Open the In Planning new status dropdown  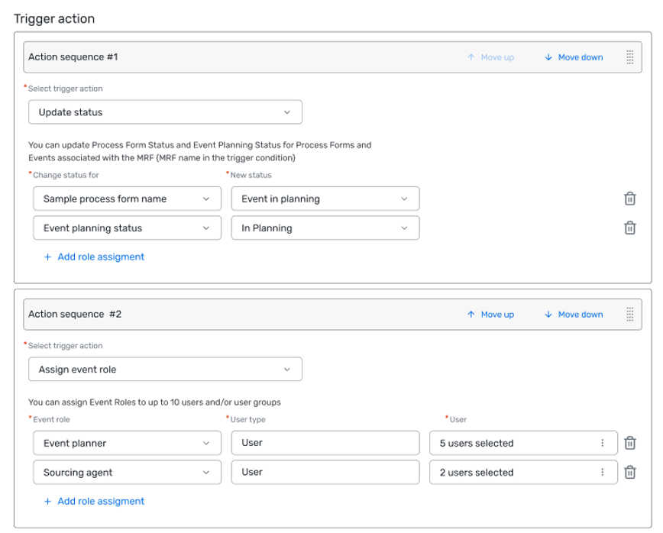point(325,228)
